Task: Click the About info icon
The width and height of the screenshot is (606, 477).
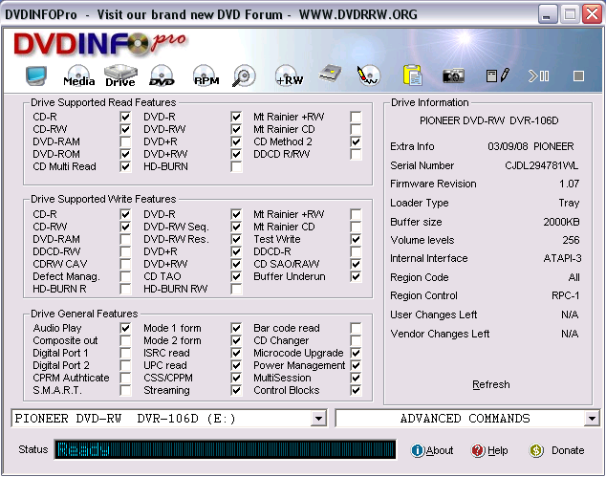Action: [418, 450]
